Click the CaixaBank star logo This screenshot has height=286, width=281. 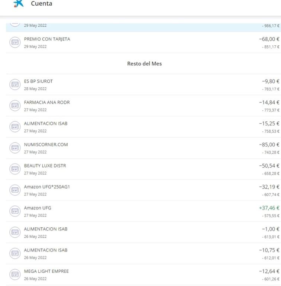pyautogui.click(x=18, y=4)
